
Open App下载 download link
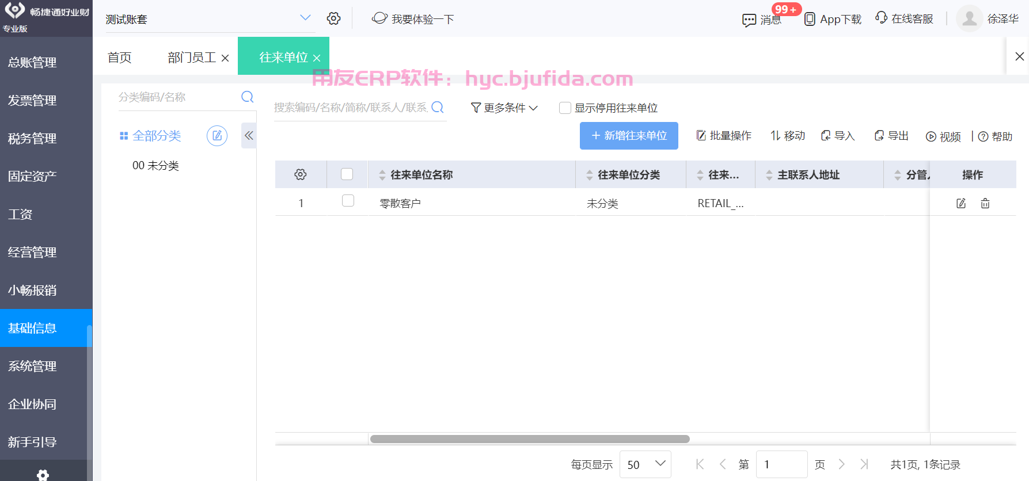point(833,19)
